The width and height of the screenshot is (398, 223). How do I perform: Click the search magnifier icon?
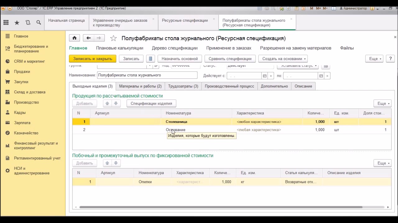(39, 22)
